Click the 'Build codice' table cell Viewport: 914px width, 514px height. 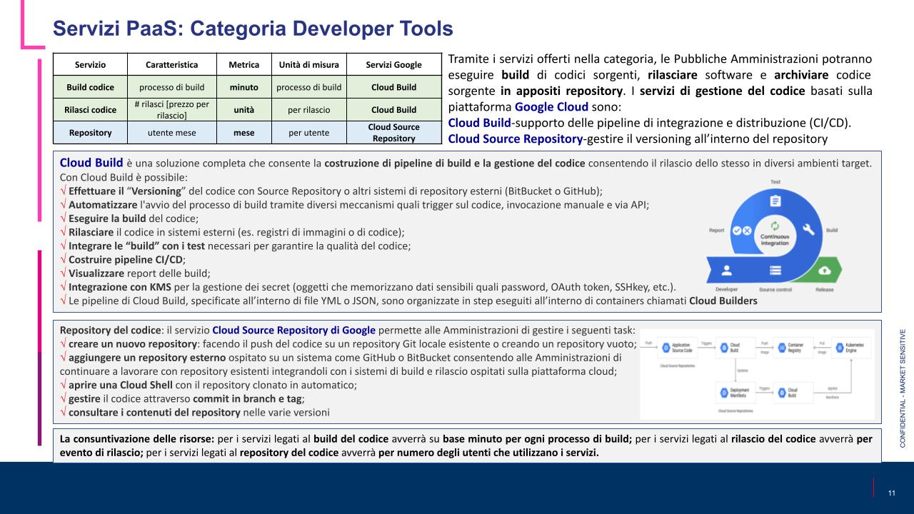click(x=91, y=87)
